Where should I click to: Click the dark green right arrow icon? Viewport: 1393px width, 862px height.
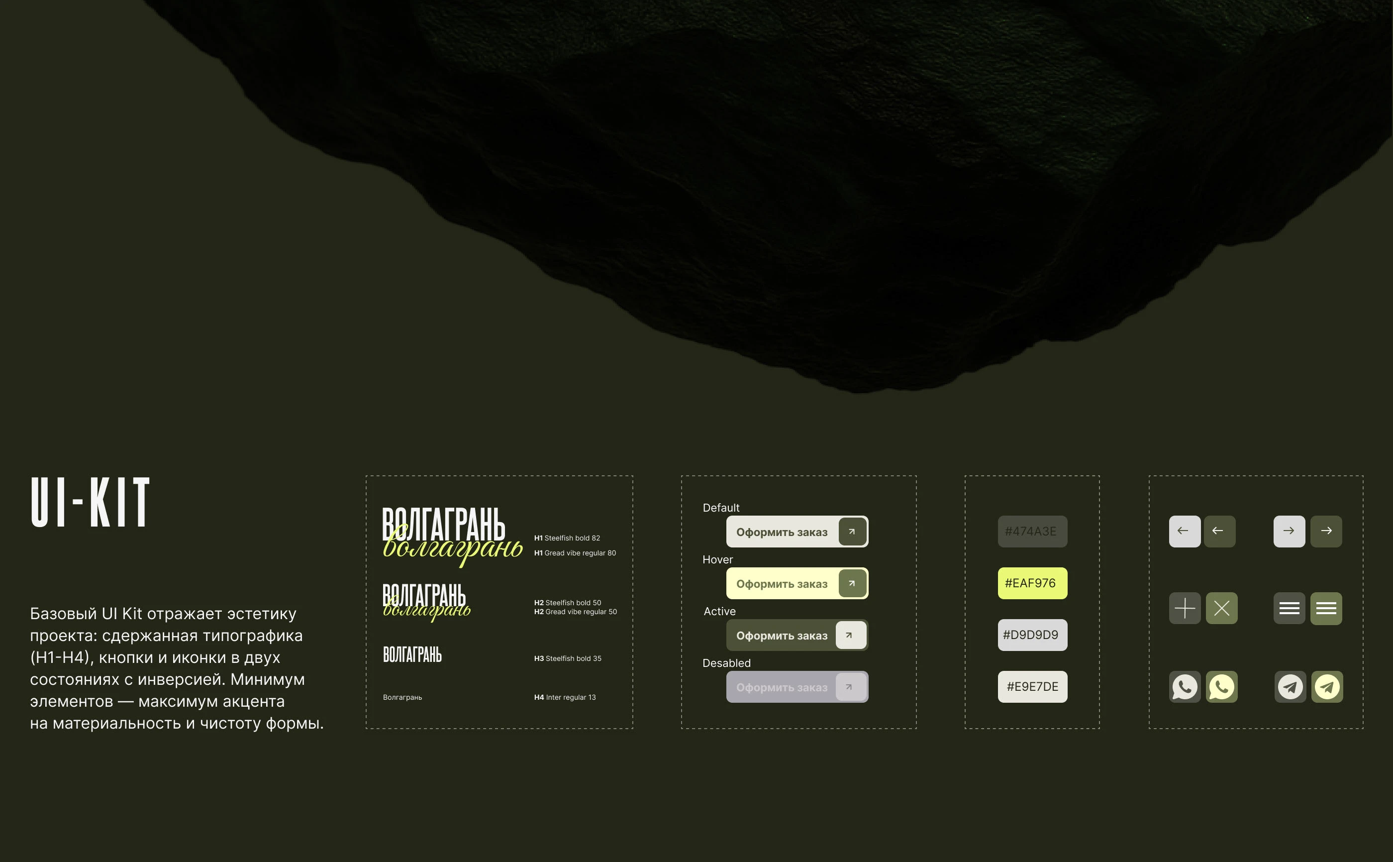pos(1326,532)
